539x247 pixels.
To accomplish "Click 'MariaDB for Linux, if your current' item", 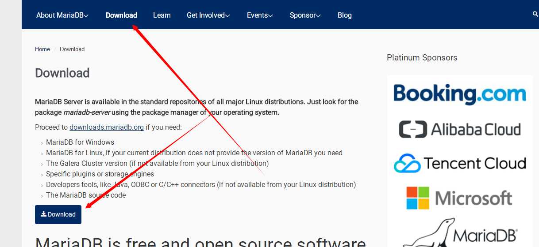I will [194, 153].
